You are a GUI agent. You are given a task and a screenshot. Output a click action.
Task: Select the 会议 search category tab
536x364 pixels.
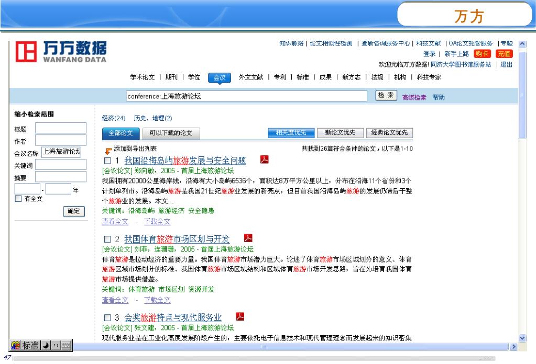click(220, 78)
